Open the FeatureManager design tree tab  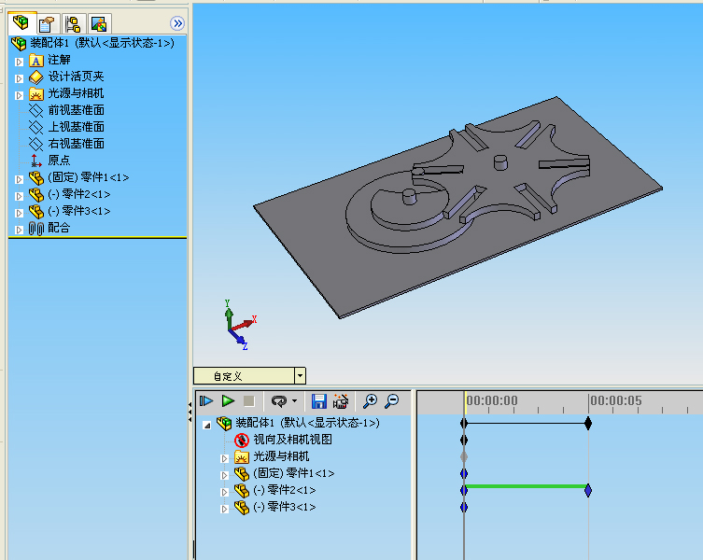tap(21, 22)
